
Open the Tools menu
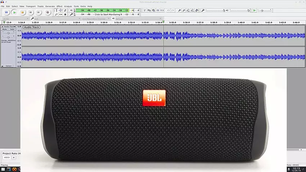point(76,6)
